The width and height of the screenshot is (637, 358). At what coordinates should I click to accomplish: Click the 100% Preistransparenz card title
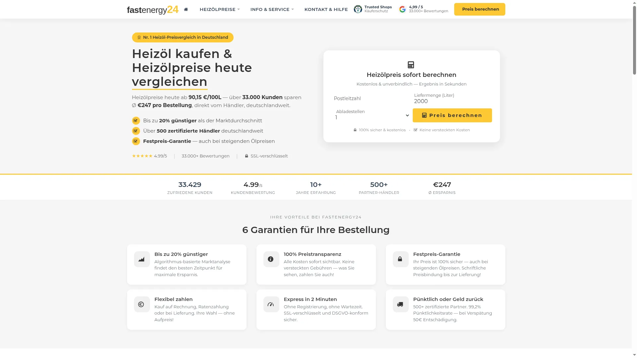(312, 254)
